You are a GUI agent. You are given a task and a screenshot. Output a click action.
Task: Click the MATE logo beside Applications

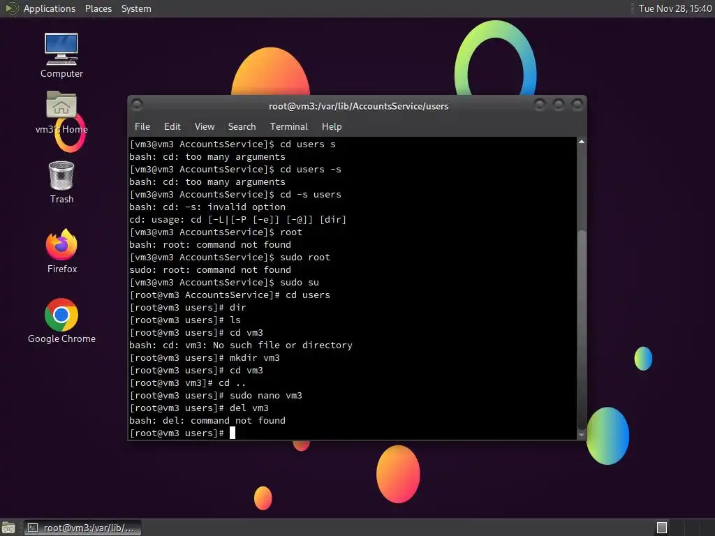click(11, 8)
